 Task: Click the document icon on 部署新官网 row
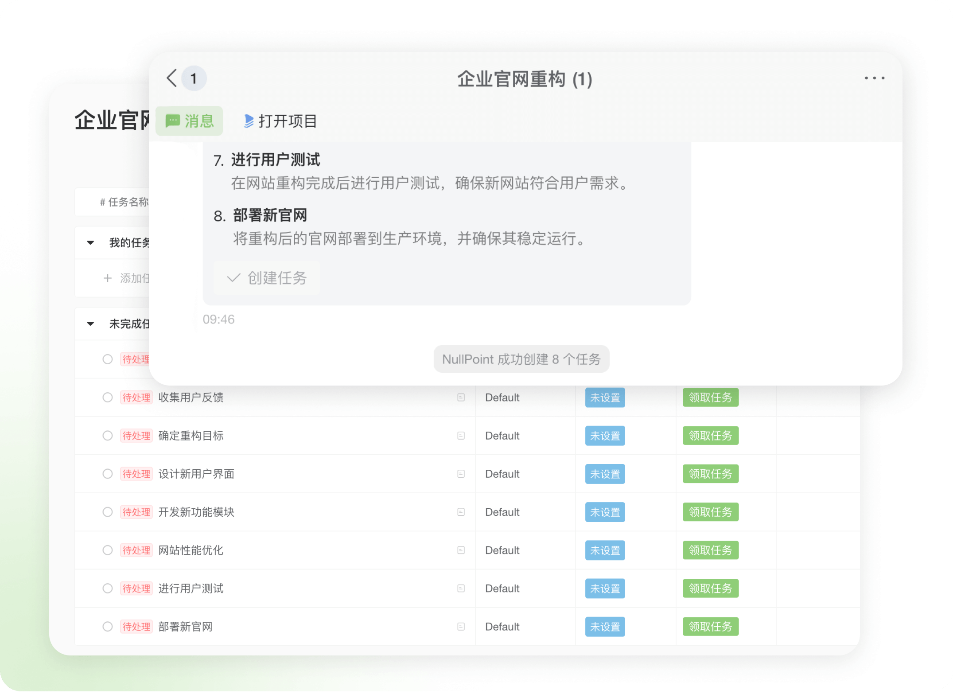pos(461,626)
